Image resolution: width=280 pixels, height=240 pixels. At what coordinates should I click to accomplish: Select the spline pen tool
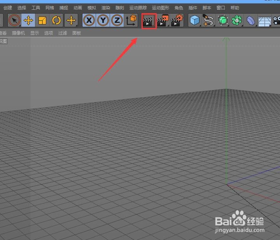point(209,20)
